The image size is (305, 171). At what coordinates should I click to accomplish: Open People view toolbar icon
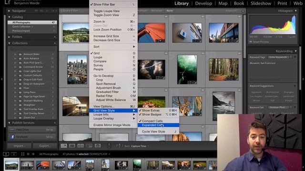pyautogui.click(x=98, y=146)
